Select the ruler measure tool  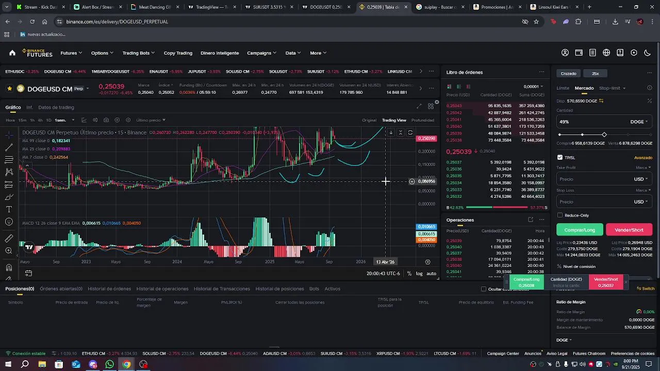9,239
